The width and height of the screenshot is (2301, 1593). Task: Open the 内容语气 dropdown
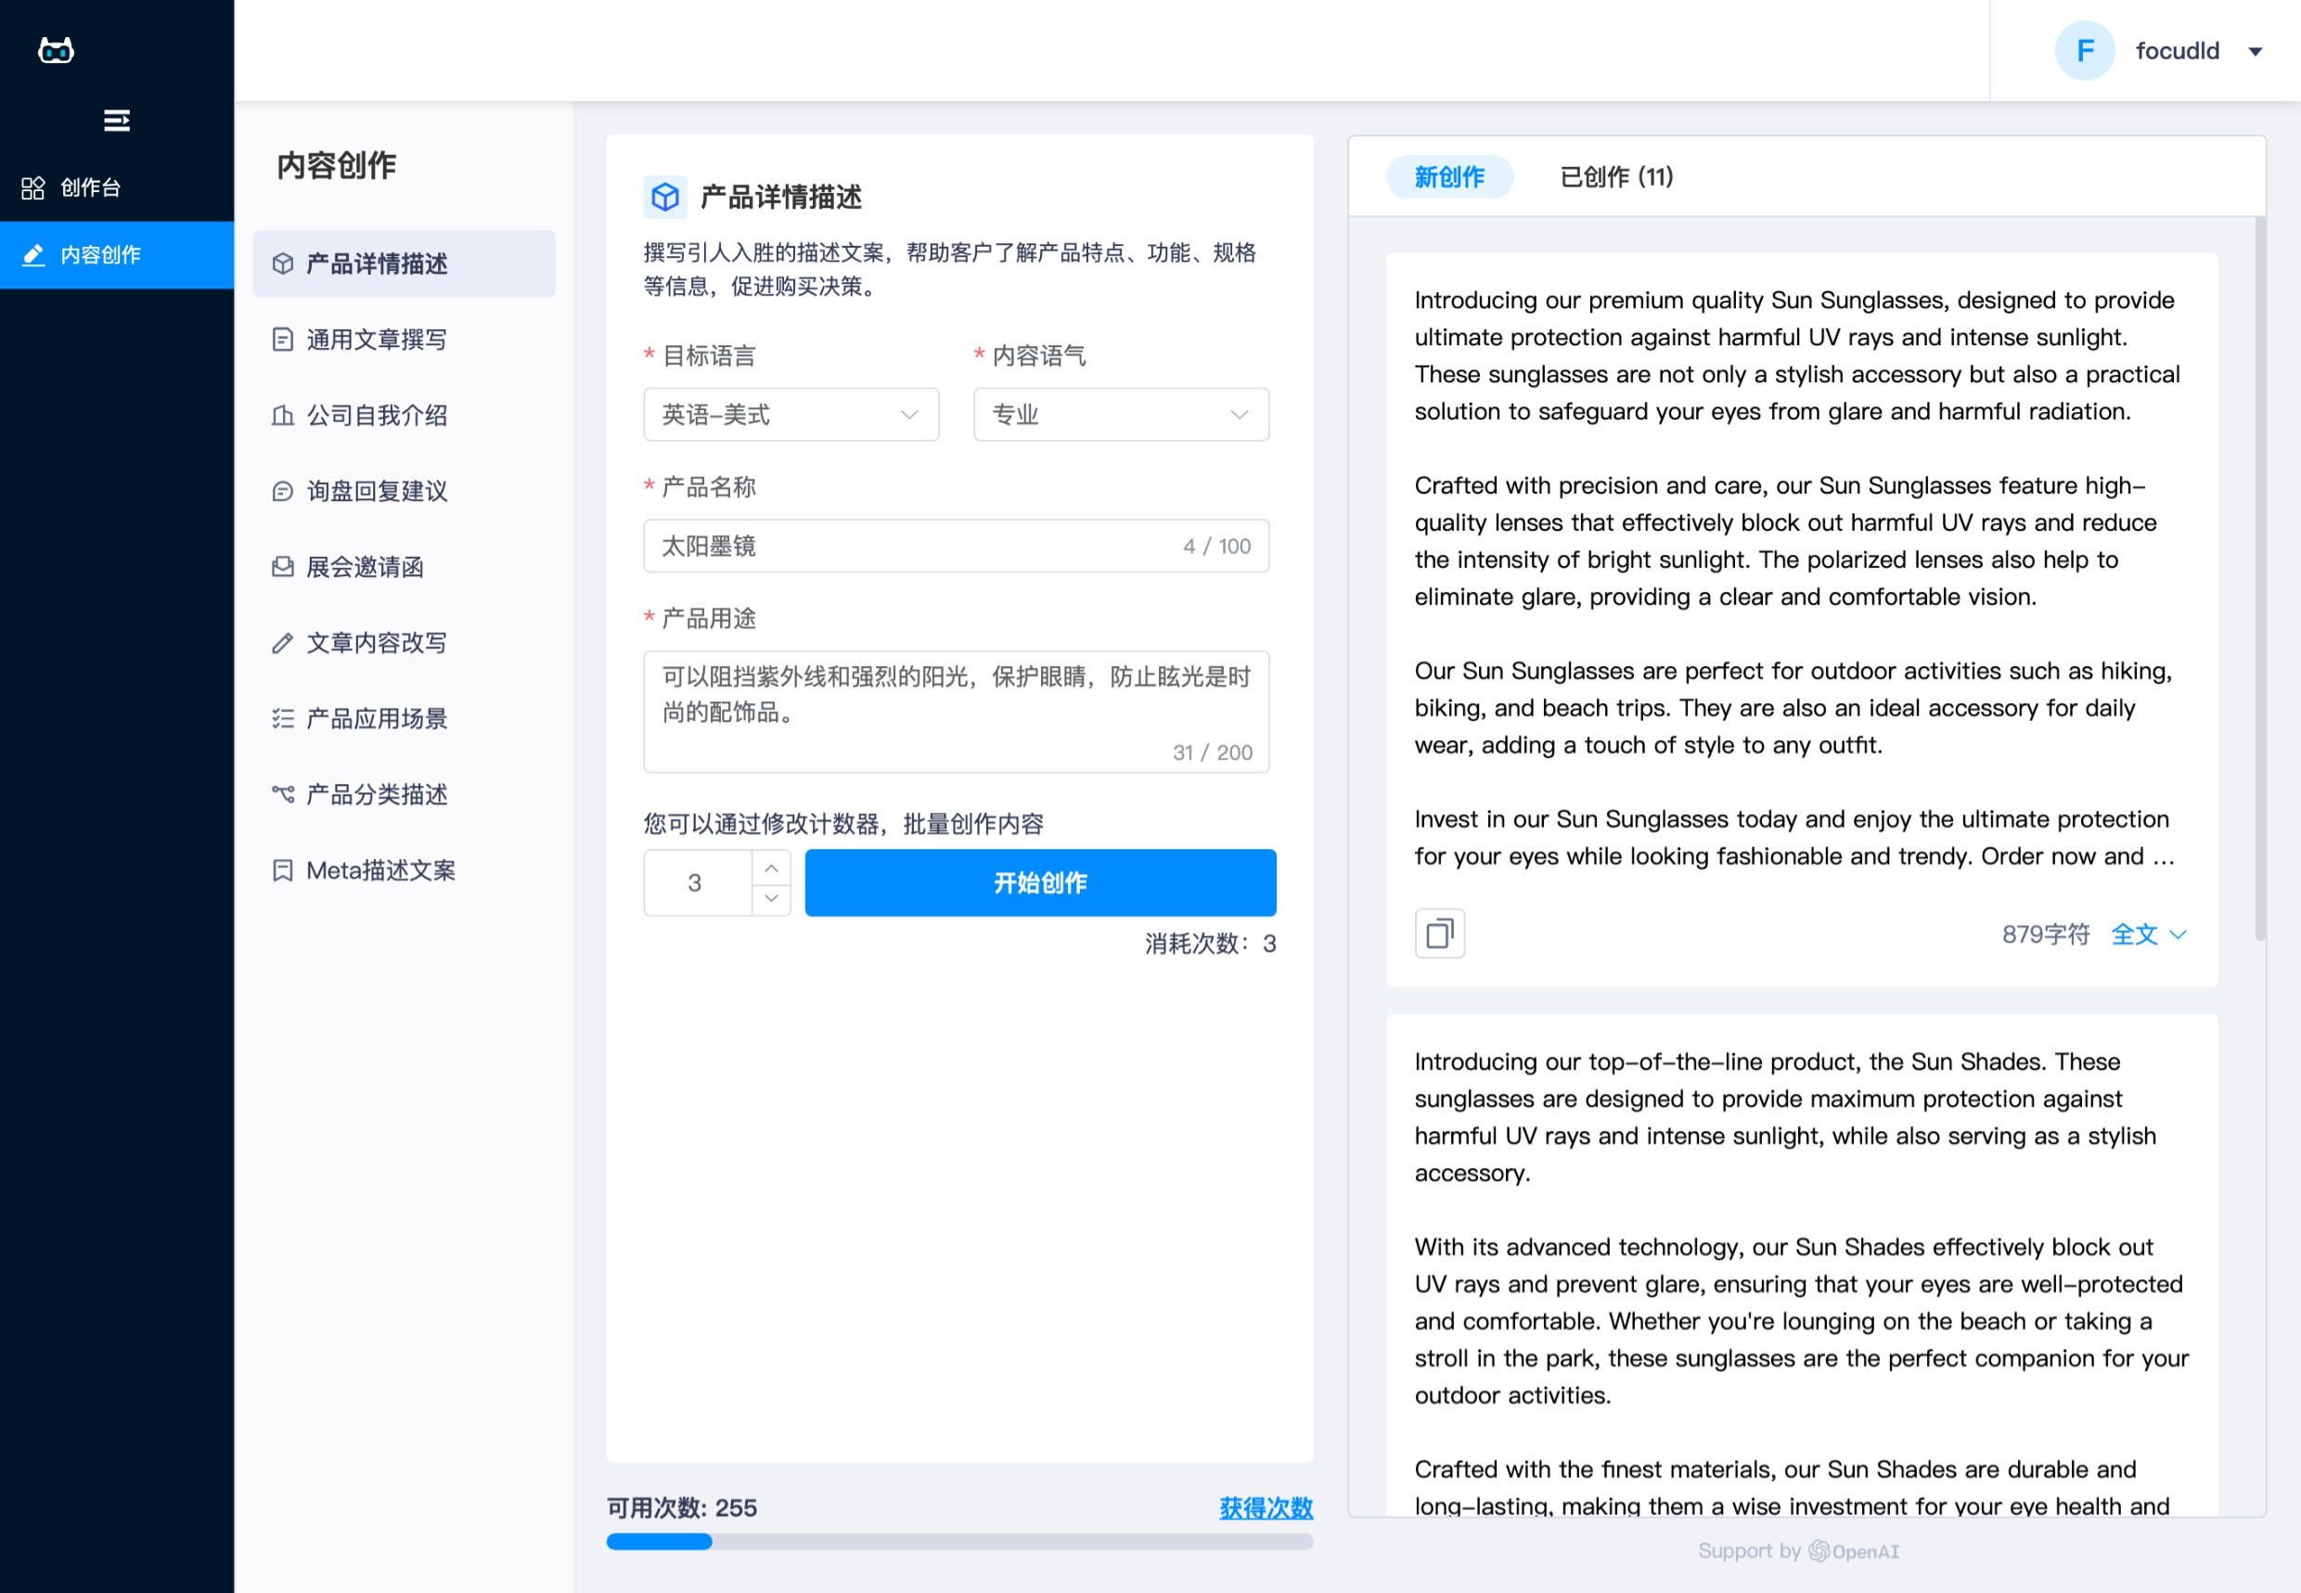click(x=1120, y=414)
